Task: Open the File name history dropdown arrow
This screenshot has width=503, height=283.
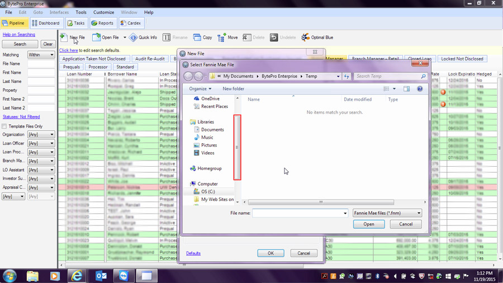Action: tap(345, 213)
